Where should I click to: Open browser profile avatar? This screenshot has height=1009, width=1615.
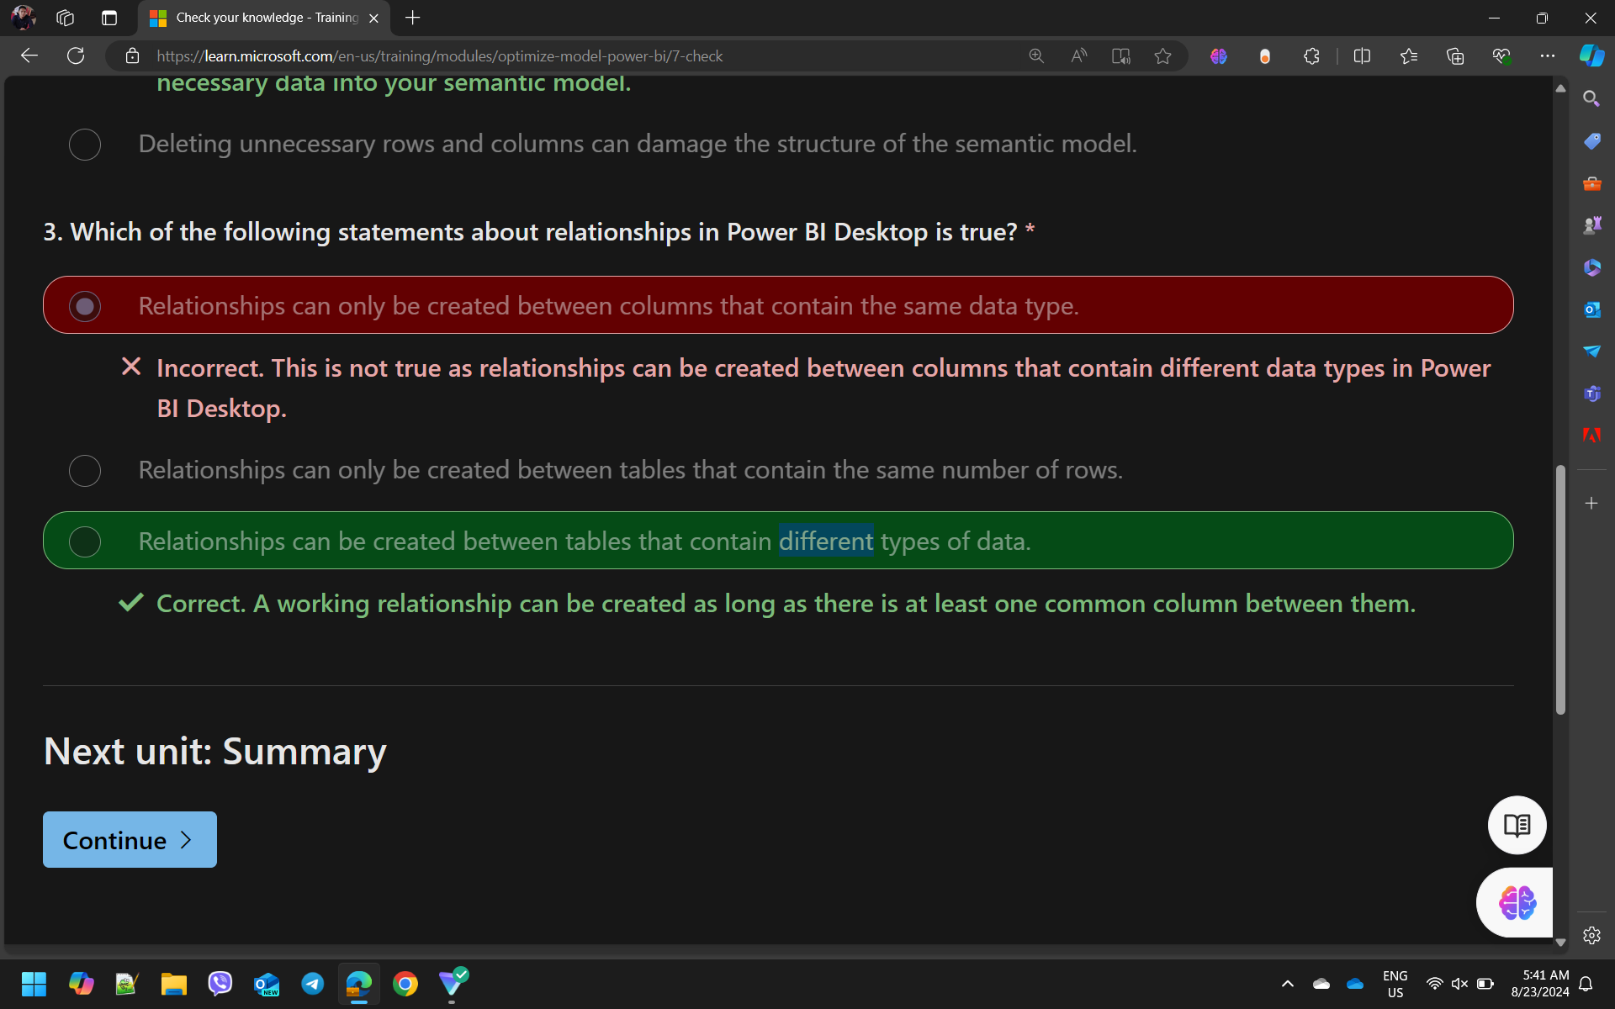[23, 17]
